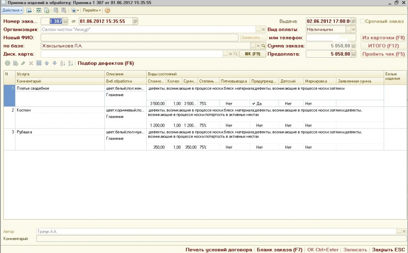Click the 1 200,00 cost cell
This screenshot has width=408, height=253.
point(156,126)
